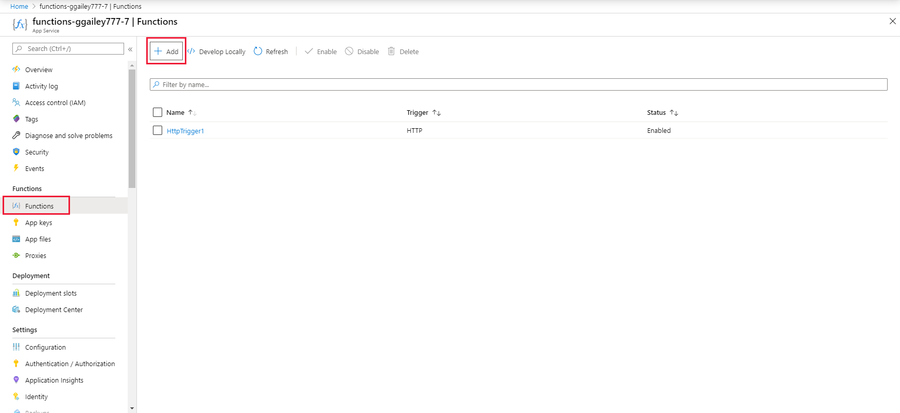Screen dimensions: 900x413
Task: Click the breadcrumb functions-ggailey777-7 | Functions text
Action: click(x=91, y=6)
